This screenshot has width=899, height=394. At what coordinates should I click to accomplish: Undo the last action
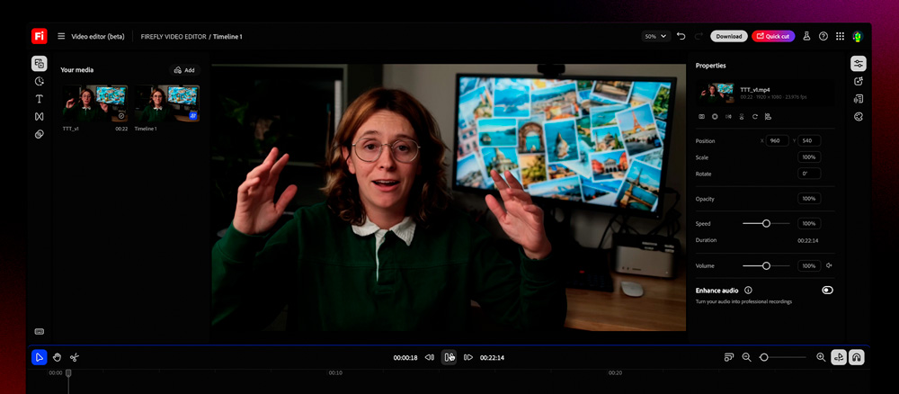[681, 36]
